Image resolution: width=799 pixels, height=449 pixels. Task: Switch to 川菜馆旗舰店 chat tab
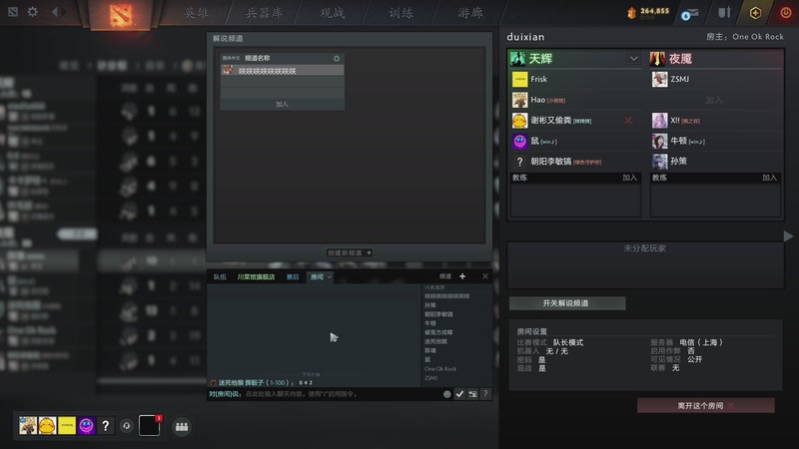(256, 277)
